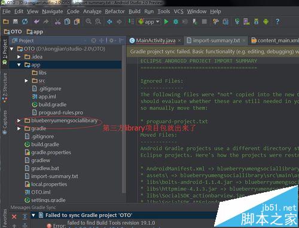Viewport: 299px width, 228px height.
Task: Click the app breadcrumb in navigation bar
Action: (35, 32)
